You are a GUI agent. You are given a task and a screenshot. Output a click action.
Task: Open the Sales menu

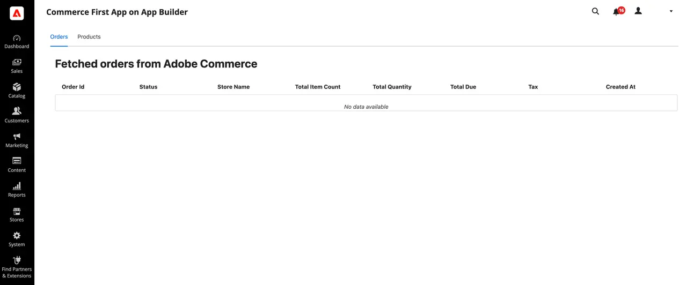17,66
